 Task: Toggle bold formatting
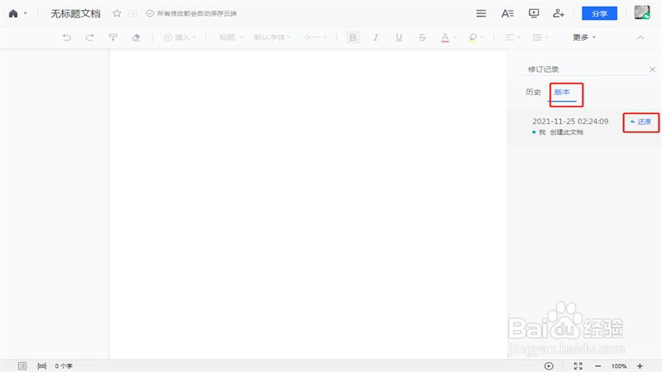(353, 37)
